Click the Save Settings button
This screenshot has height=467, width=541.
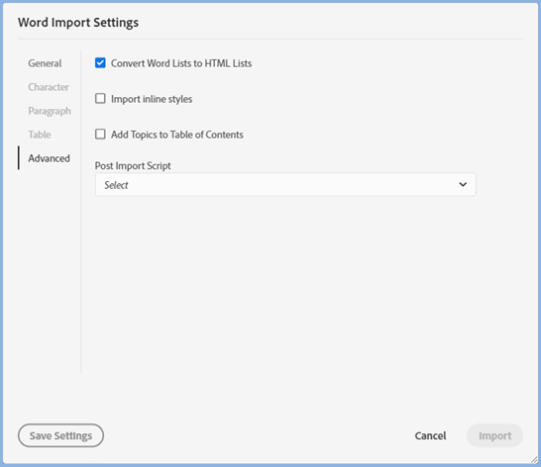pos(60,435)
